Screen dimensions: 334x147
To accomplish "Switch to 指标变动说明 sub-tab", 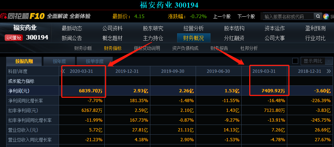I will pyautogui.click(x=147, y=48).
